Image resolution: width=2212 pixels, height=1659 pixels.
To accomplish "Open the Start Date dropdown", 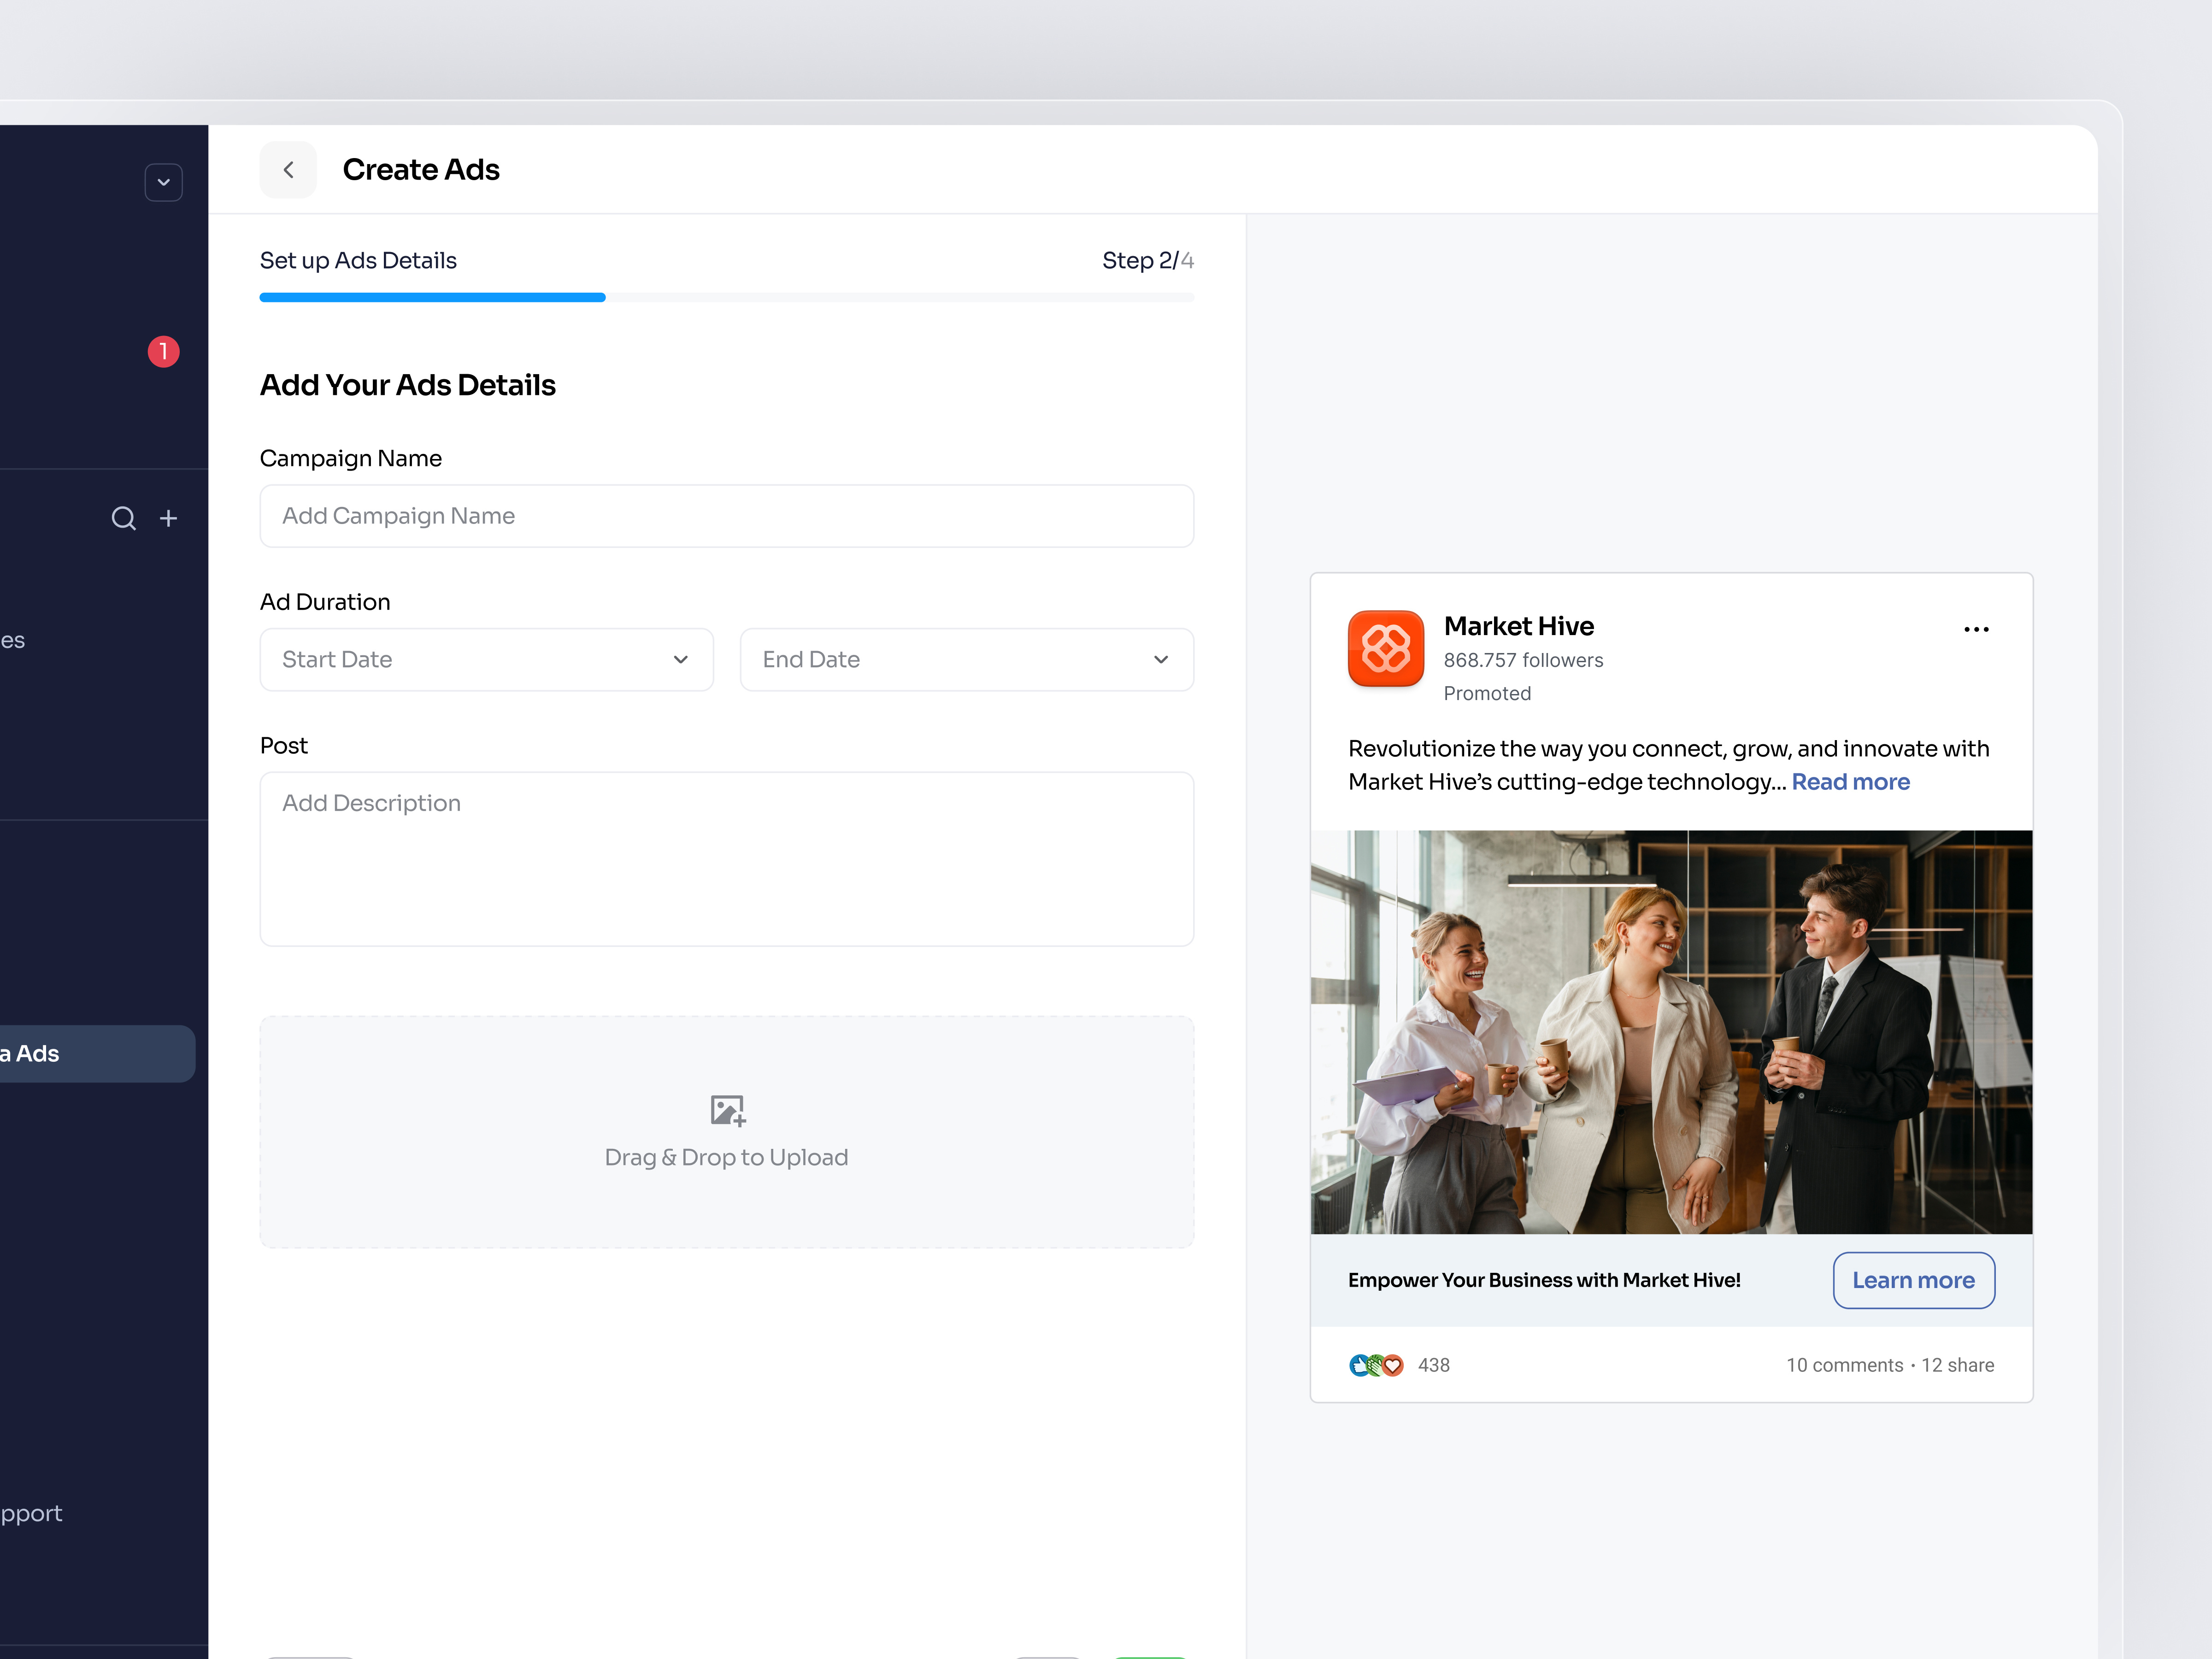I will pyautogui.click(x=486, y=659).
